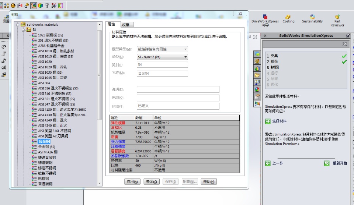Click the S-curve hose icon in left sidebar

click(x=4, y=61)
